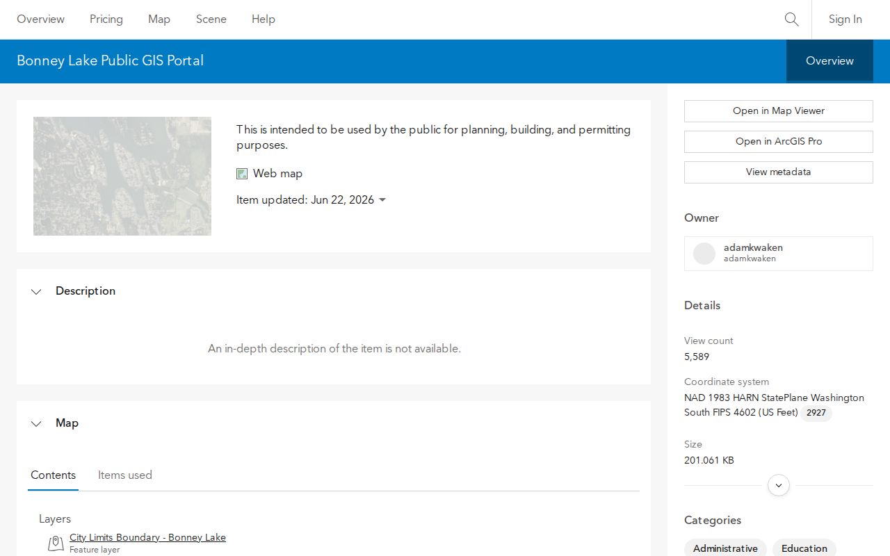Expand more Details with the chevron button
The image size is (890, 556).
779,485
